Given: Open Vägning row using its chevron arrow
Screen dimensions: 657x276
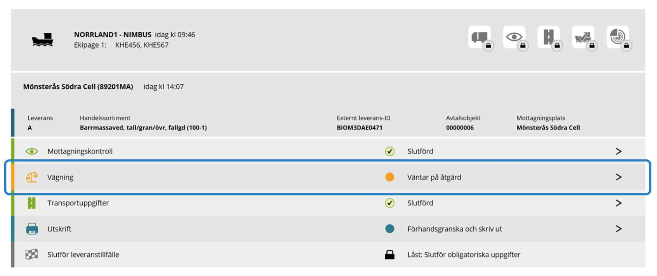Looking at the screenshot, I should tap(619, 177).
